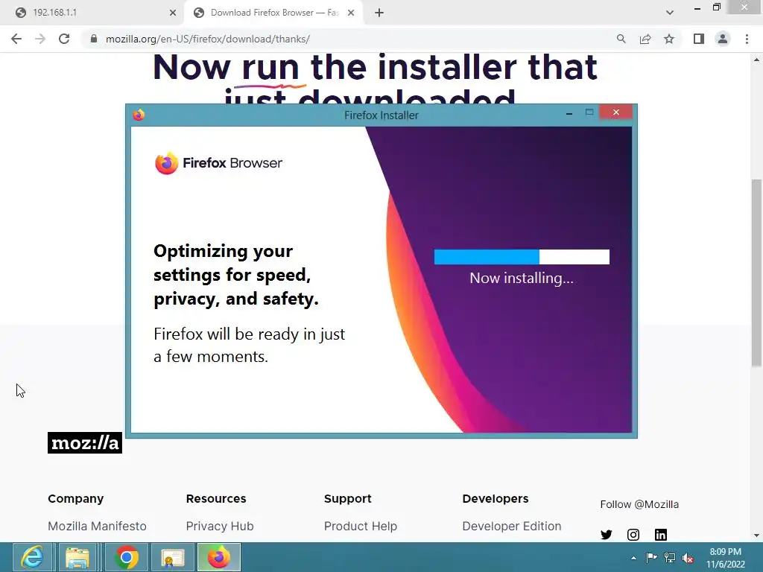Screen dimensions: 763x572
Task: Click the Support footer heading
Action: [347, 499]
